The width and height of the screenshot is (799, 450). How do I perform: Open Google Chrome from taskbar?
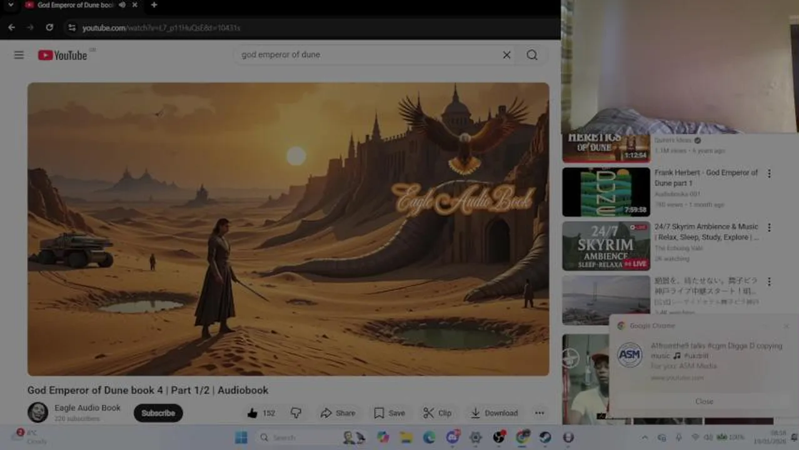pos(522,437)
